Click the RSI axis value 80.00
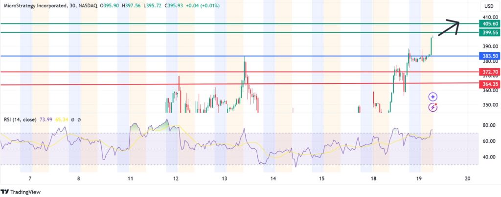The image size is (501, 197). click(x=489, y=125)
